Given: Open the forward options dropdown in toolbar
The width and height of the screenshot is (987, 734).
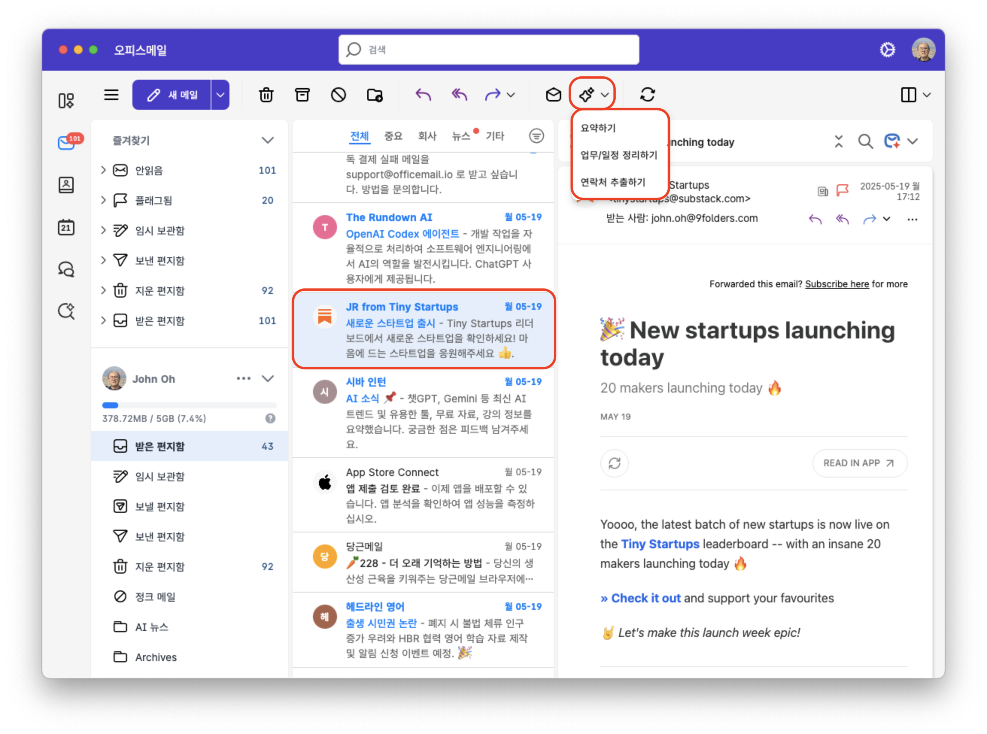Looking at the screenshot, I should tap(511, 95).
